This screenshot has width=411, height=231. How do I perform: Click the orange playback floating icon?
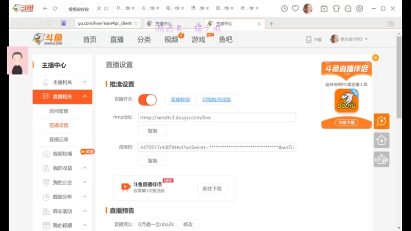(x=381, y=121)
